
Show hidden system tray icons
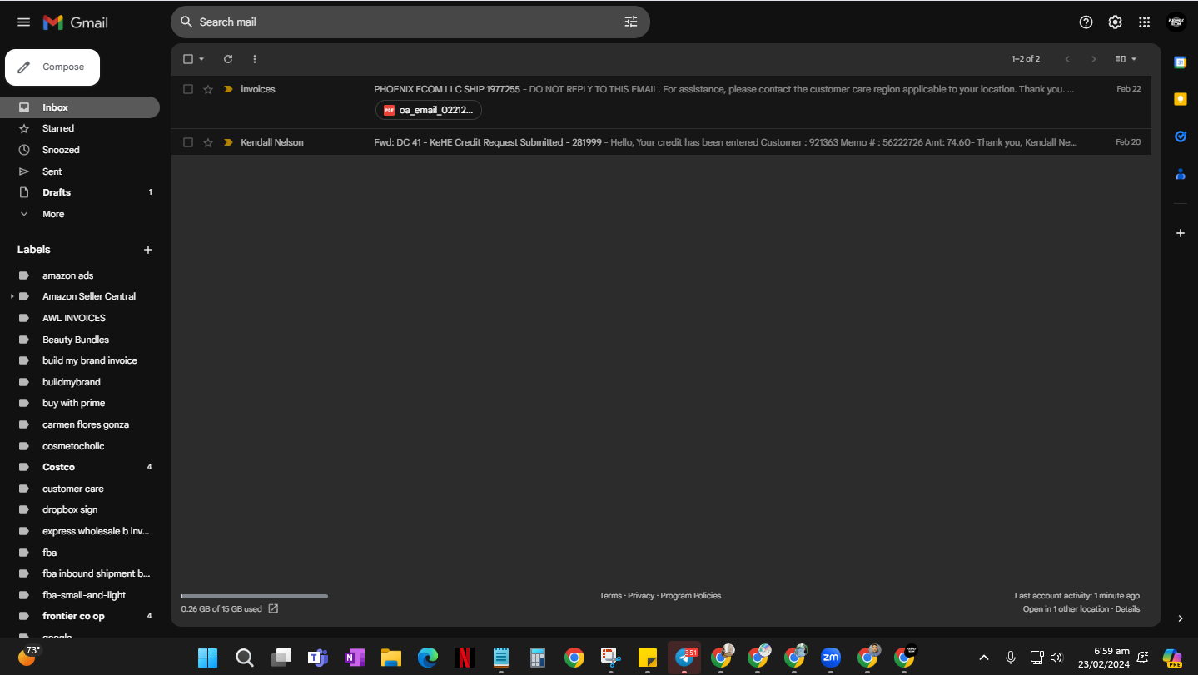(x=984, y=658)
